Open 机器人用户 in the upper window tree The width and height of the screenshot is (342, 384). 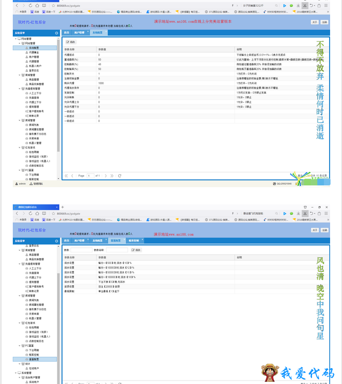pyautogui.click(x=35, y=66)
